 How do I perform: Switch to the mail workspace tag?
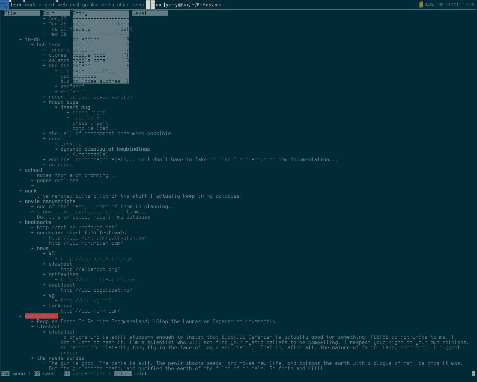coord(75,5)
